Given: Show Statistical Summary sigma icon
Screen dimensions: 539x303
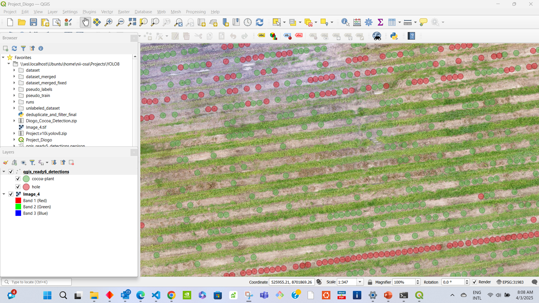Looking at the screenshot, I should (380, 22).
